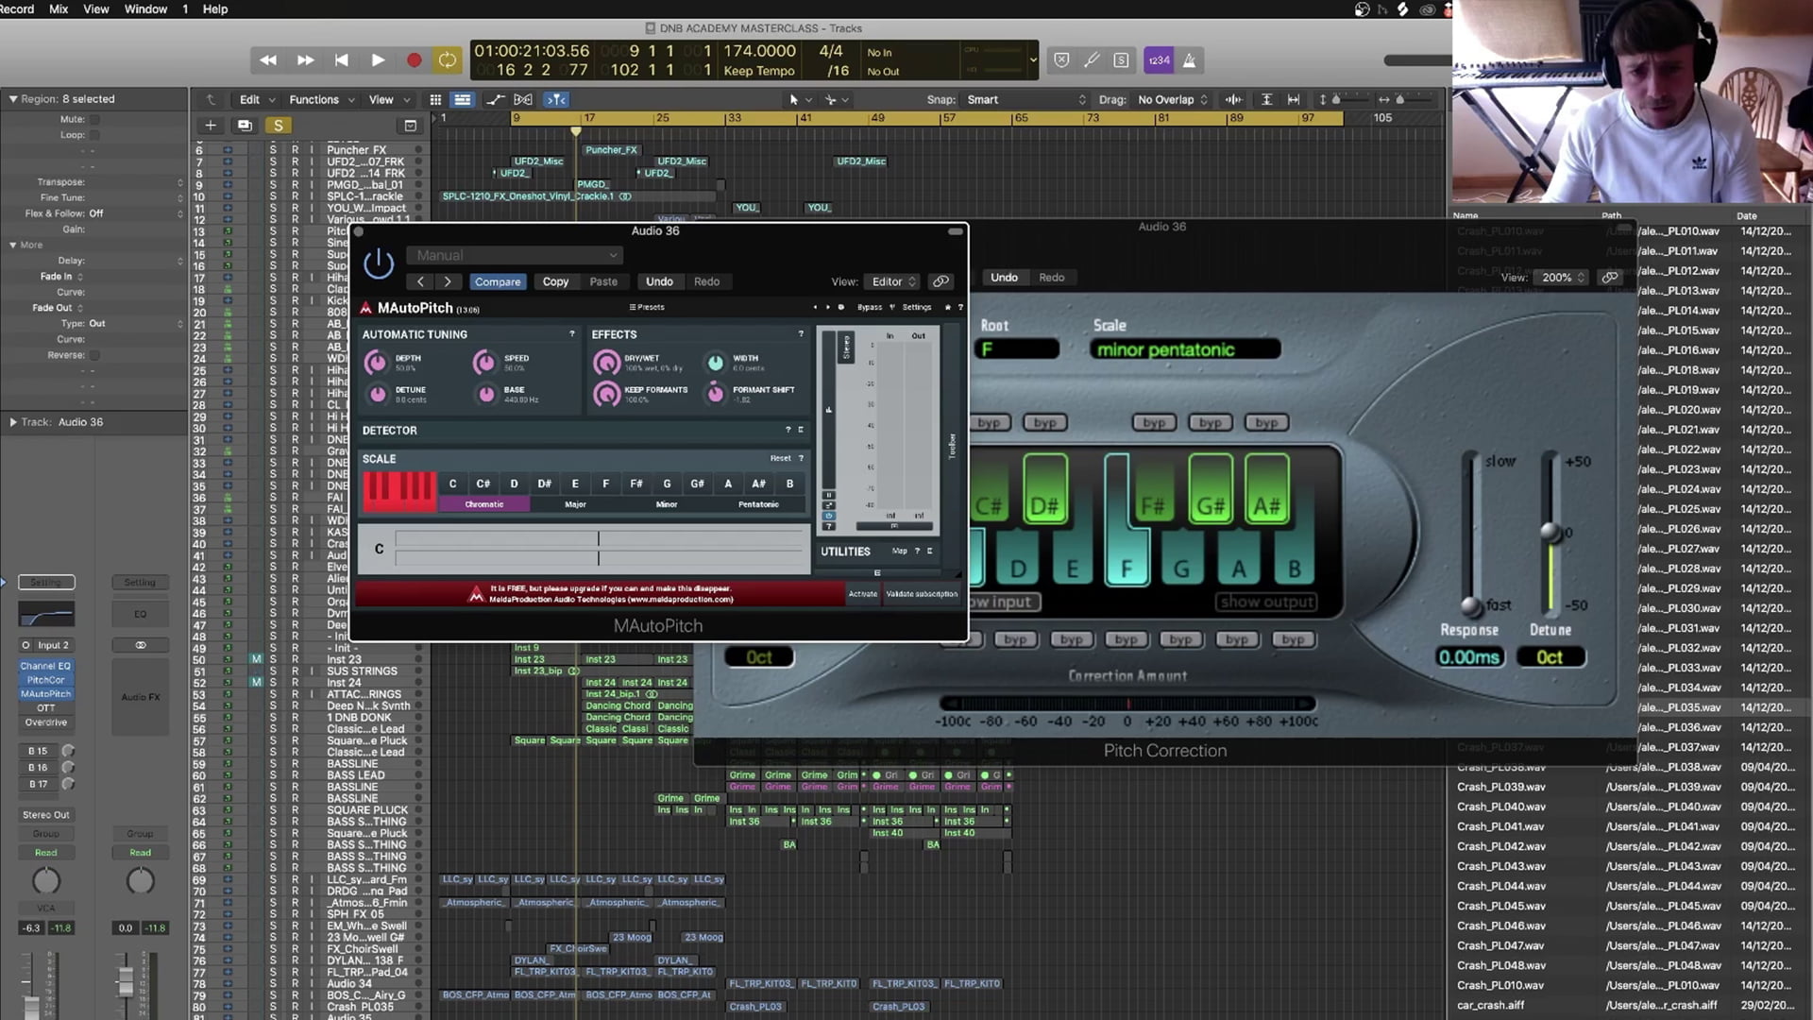Viewport: 1813px width, 1020px height.
Task: Click the add track plus button
Action: [x=211, y=126]
